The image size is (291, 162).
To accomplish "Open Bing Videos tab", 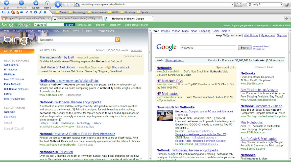I will click(x=30, y=31).
